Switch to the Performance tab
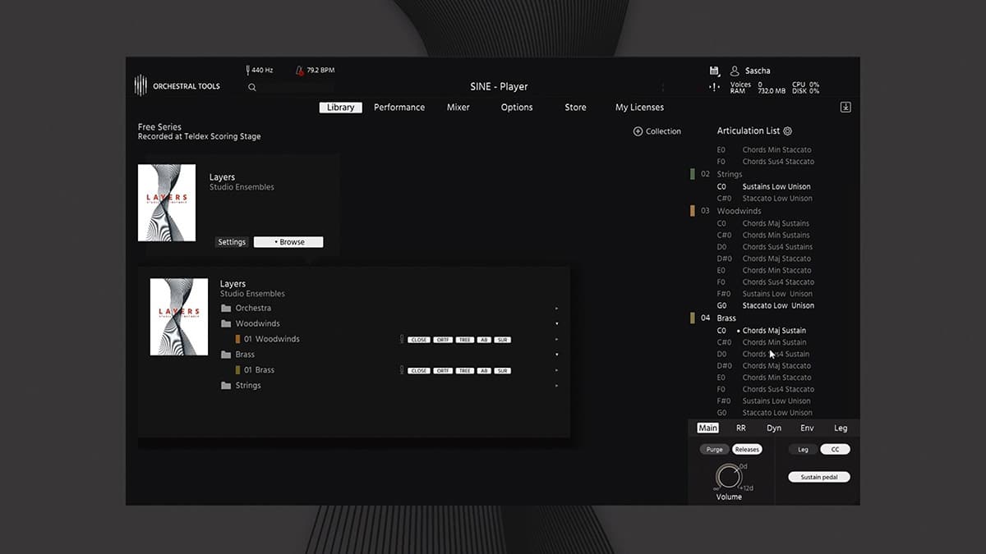This screenshot has width=986, height=554. [399, 108]
